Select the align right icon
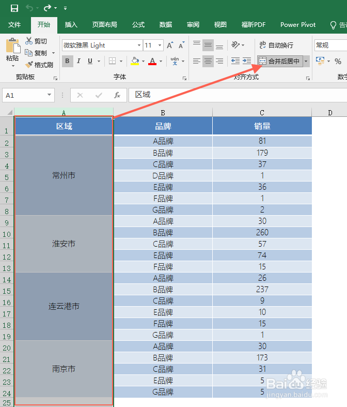 [x=219, y=61]
